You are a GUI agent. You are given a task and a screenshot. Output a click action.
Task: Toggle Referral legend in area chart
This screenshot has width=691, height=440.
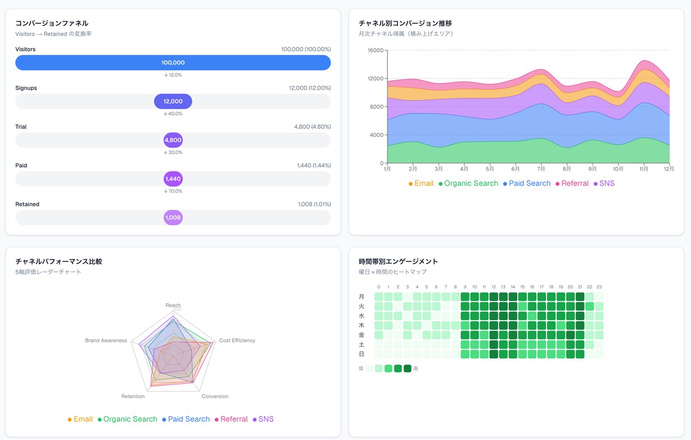click(572, 183)
